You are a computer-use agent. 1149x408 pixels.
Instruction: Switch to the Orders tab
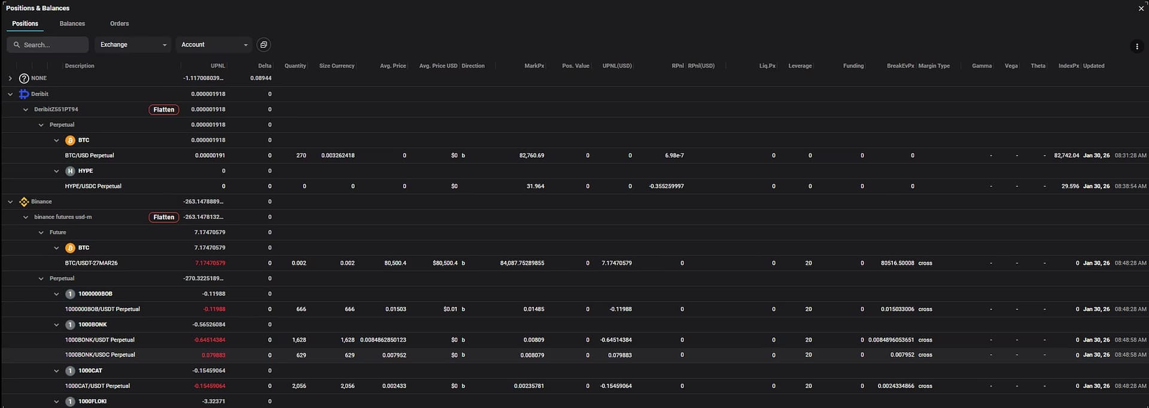tap(119, 24)
